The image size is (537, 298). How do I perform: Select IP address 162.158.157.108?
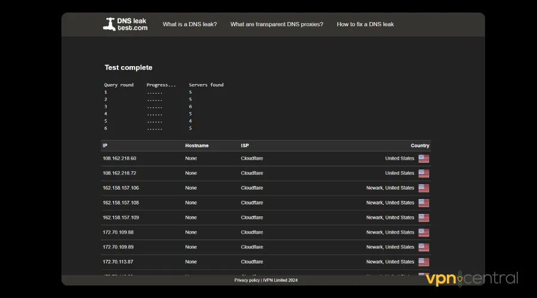click(121, 203)
